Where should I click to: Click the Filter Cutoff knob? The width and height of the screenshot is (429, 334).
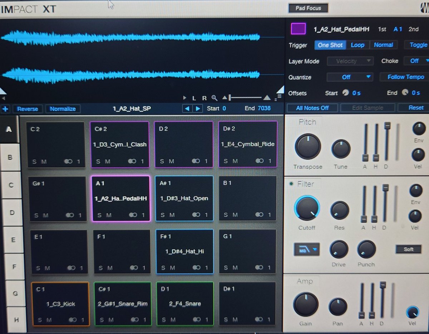[x=307, y=208]
